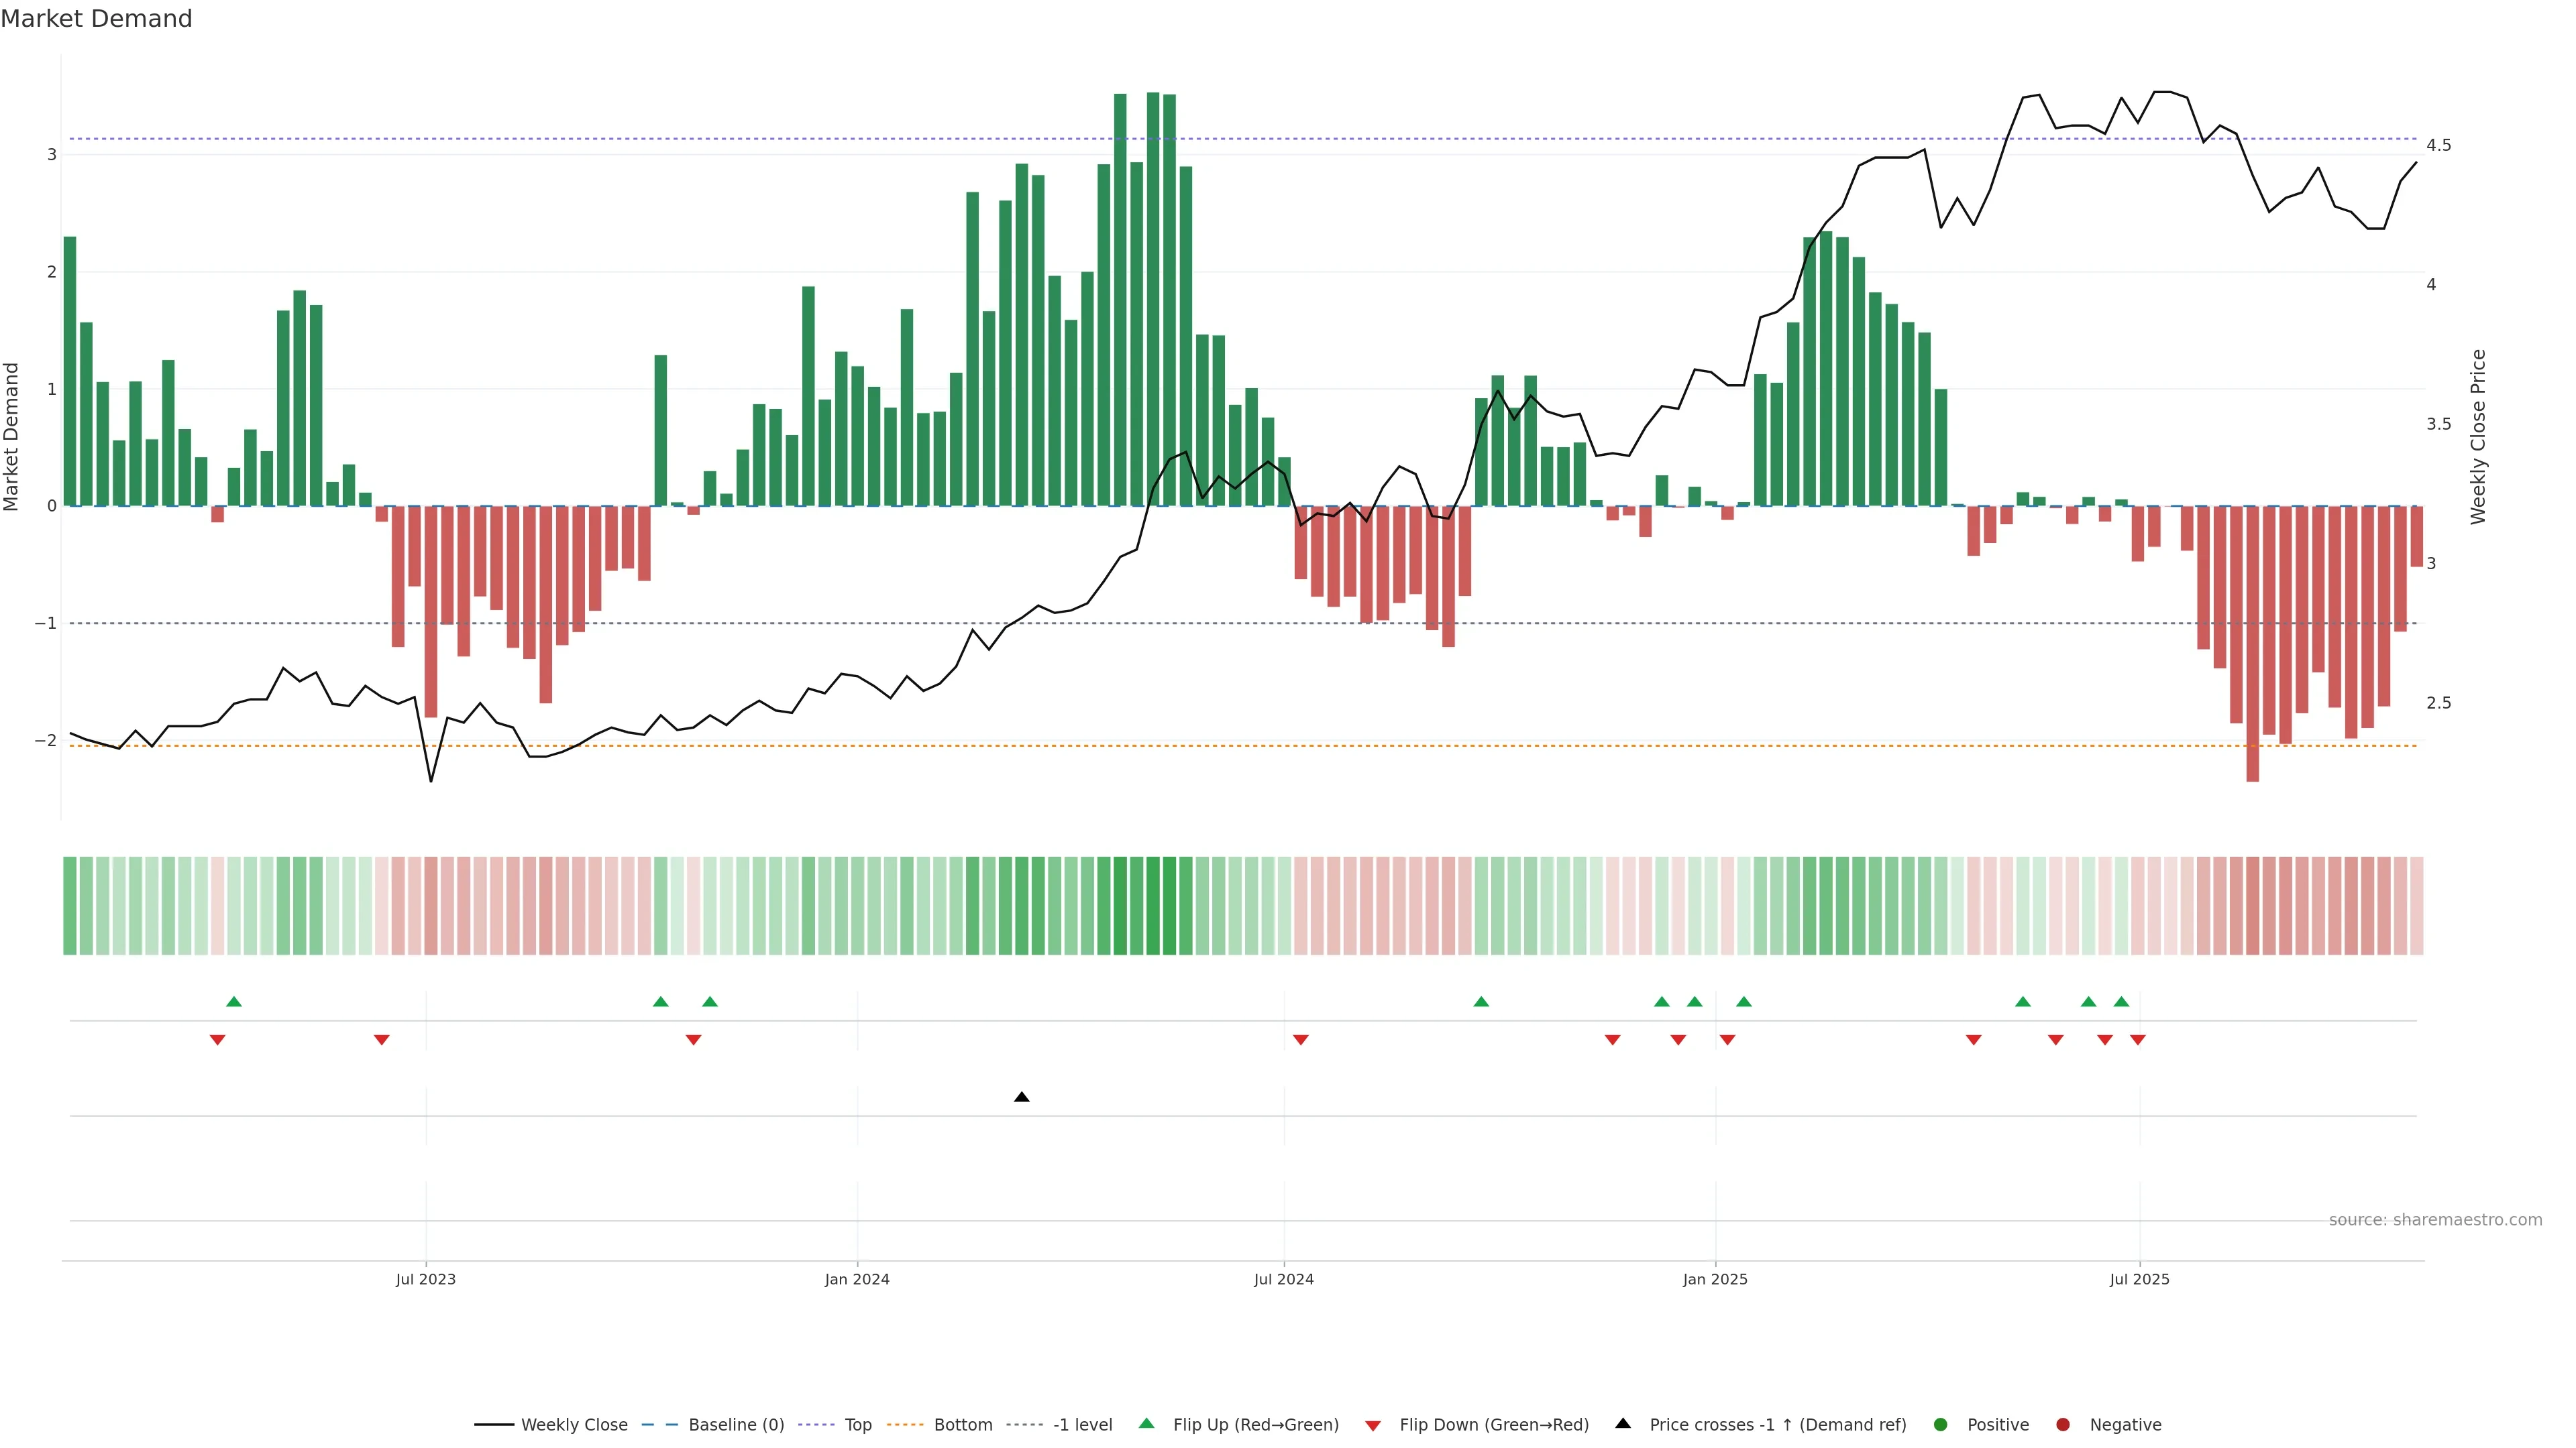Click the leftmost red flip-down triangle marker
The image size is (2576, 1448).
point(217,1040)
